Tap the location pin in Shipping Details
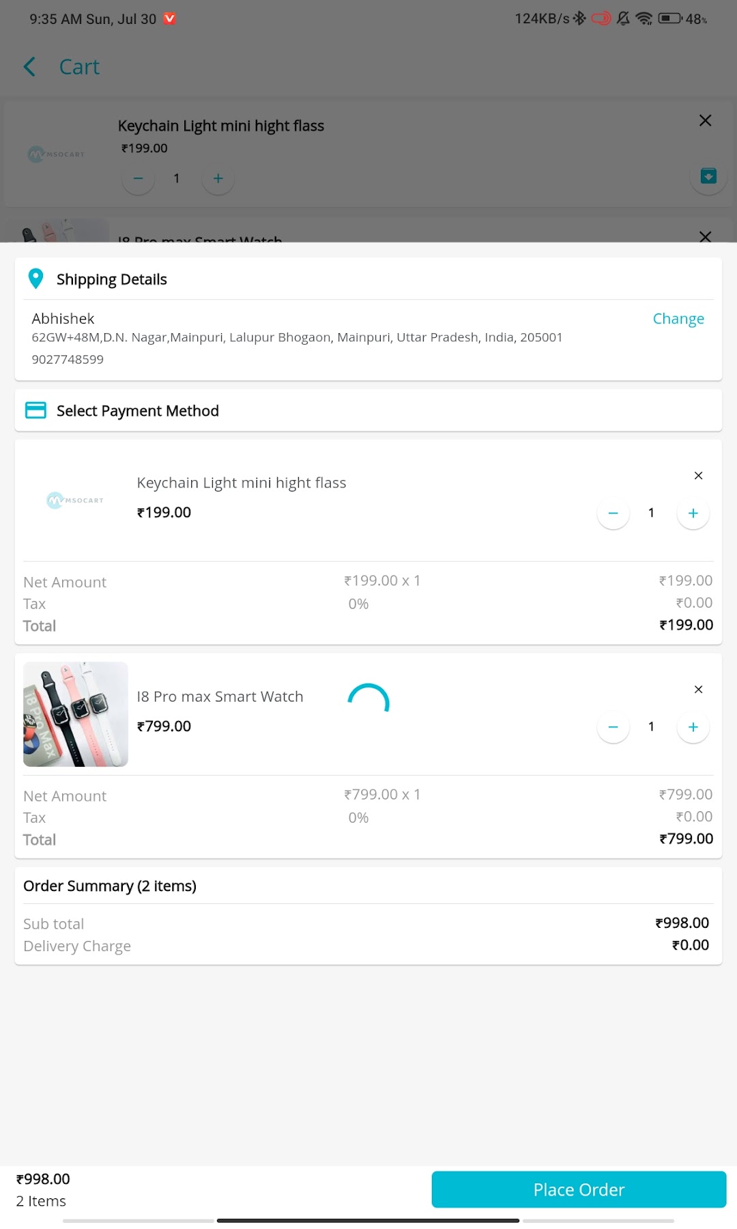The image size is (737, 1229). (35, 279)
